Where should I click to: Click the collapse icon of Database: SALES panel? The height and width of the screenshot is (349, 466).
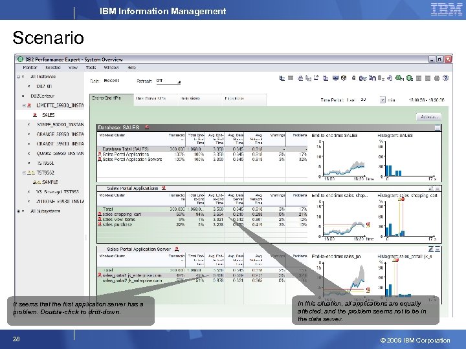(x=437, y=127)
